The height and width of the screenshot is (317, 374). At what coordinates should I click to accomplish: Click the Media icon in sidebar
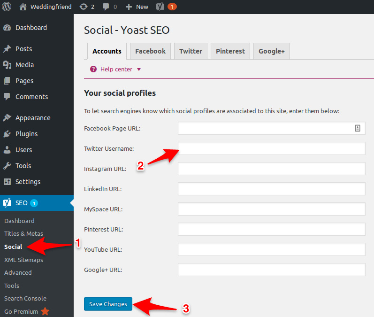[7, 65]
